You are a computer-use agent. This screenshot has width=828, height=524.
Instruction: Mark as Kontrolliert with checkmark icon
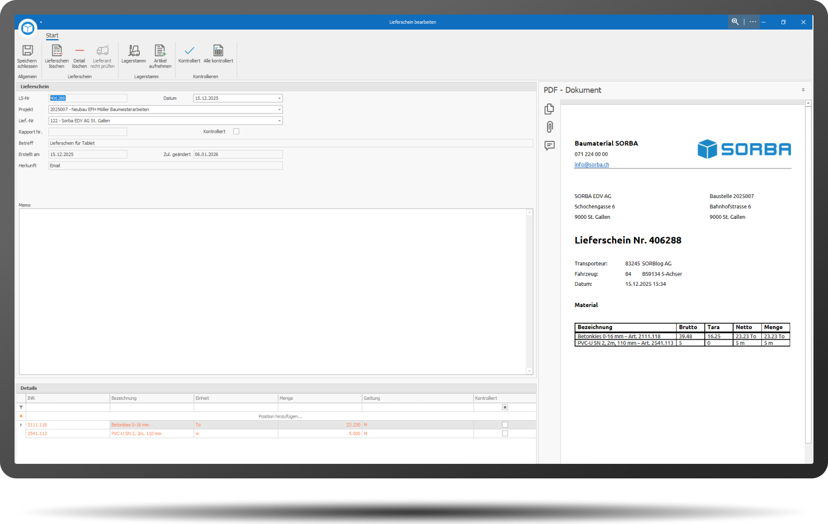189,50
